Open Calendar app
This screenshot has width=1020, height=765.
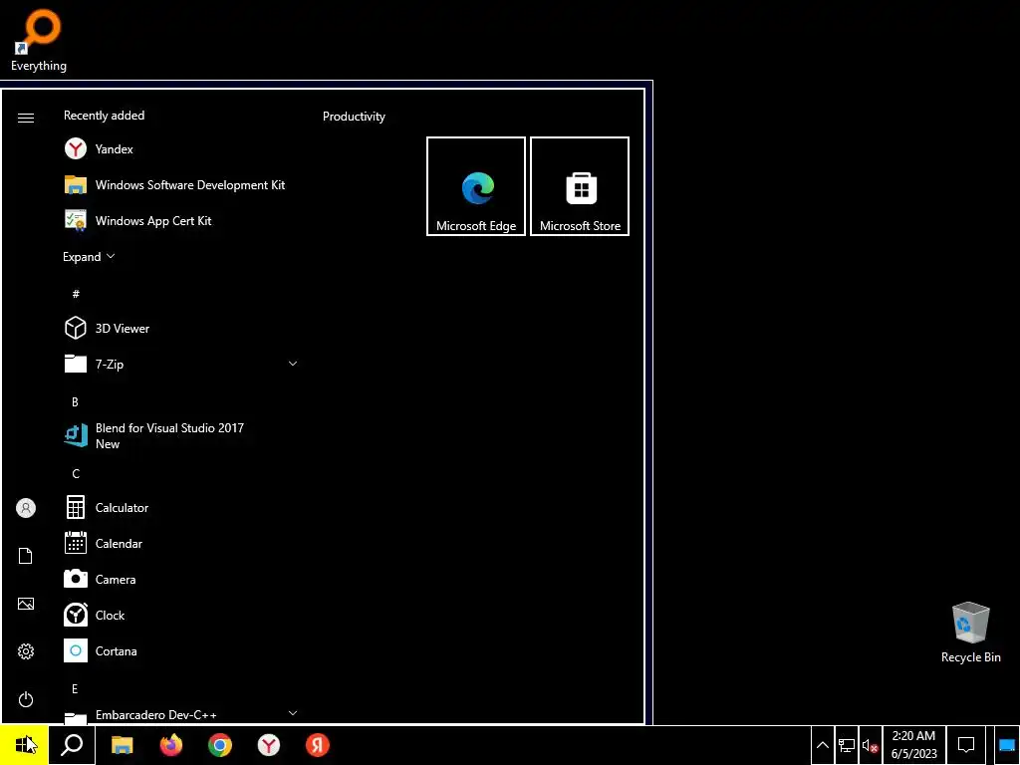[x=181, y=544]
